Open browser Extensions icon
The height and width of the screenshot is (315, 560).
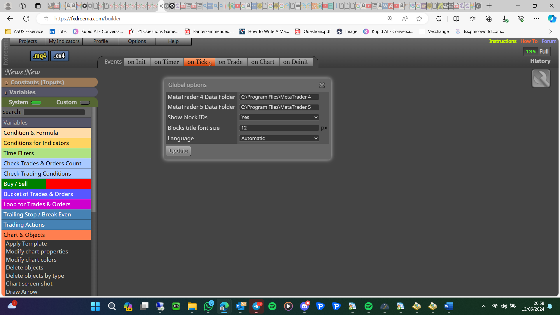pyautogui.click(x=439, y=19)
